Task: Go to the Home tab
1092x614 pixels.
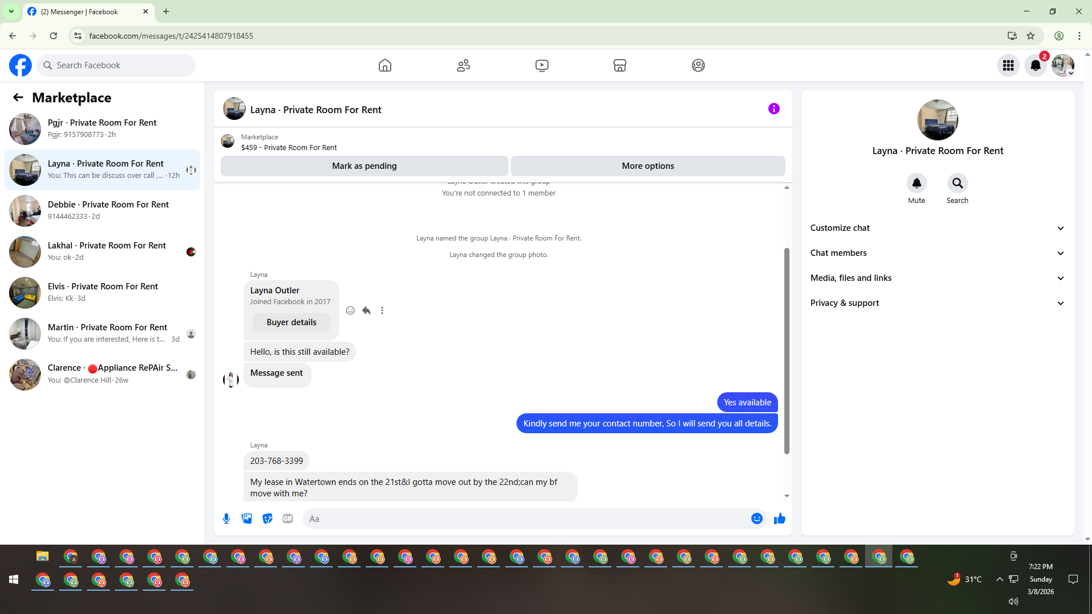Action: (x=385, y=65)
